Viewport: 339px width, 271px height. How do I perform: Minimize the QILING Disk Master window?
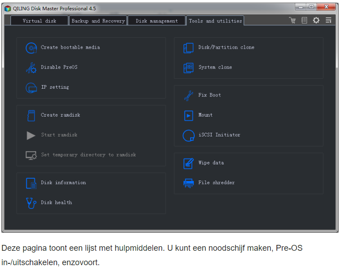(300, 7)
